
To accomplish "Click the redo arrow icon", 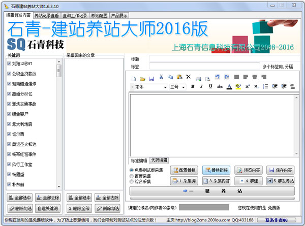I will click(226, 77).
